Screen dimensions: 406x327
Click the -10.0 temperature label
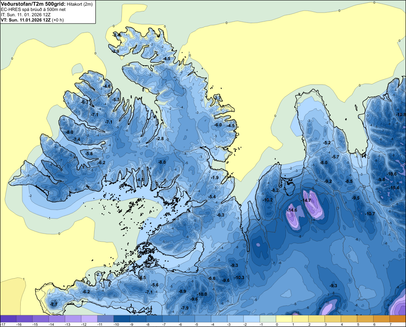coord(202,295)
